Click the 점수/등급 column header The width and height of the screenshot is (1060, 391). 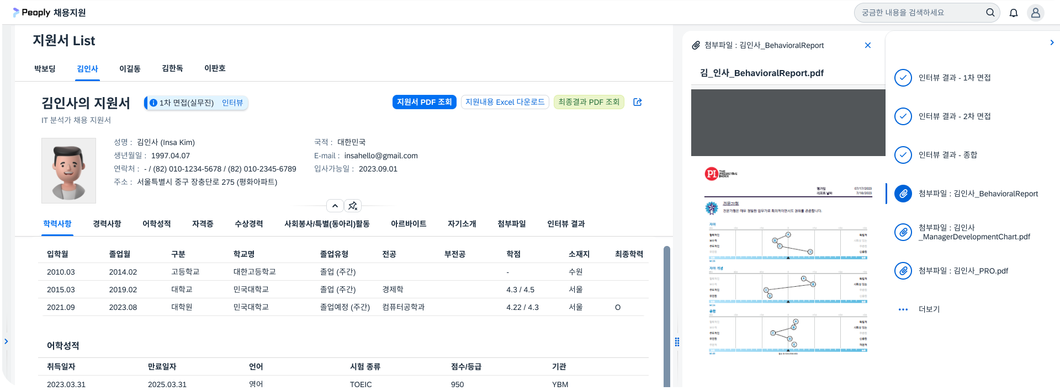[x=466, y=367]
